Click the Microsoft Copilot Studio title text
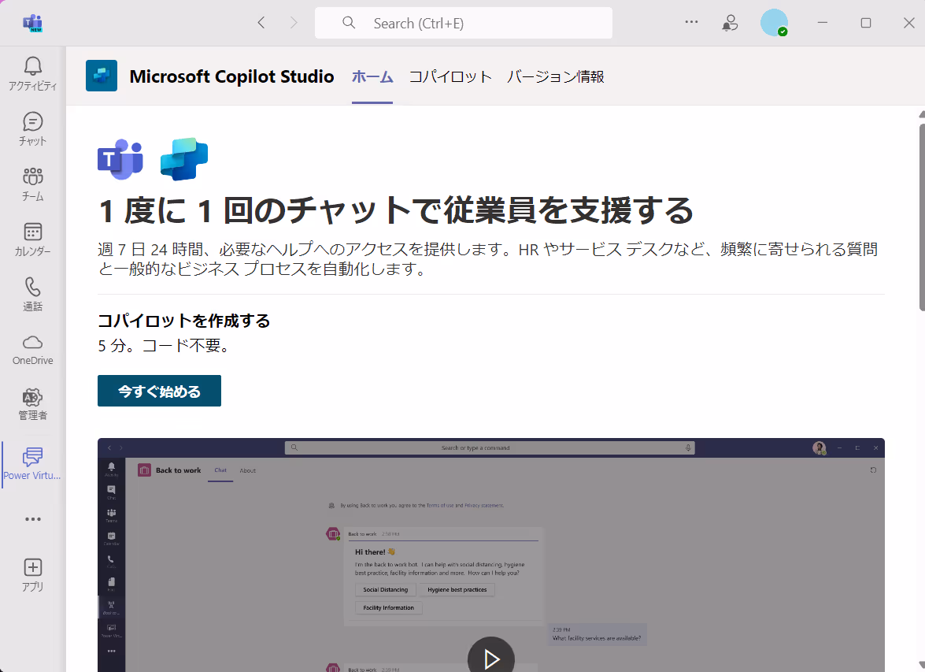Screen dimensions: 925x672 click(x=231, y=76)
